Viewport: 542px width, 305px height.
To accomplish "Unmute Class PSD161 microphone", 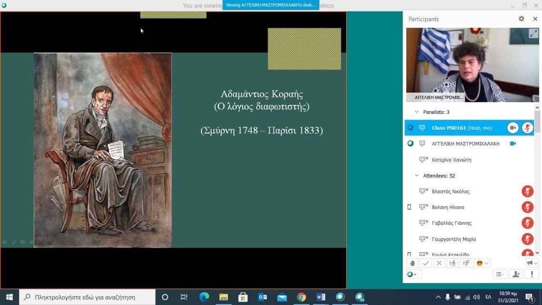I will pos(527,128).
